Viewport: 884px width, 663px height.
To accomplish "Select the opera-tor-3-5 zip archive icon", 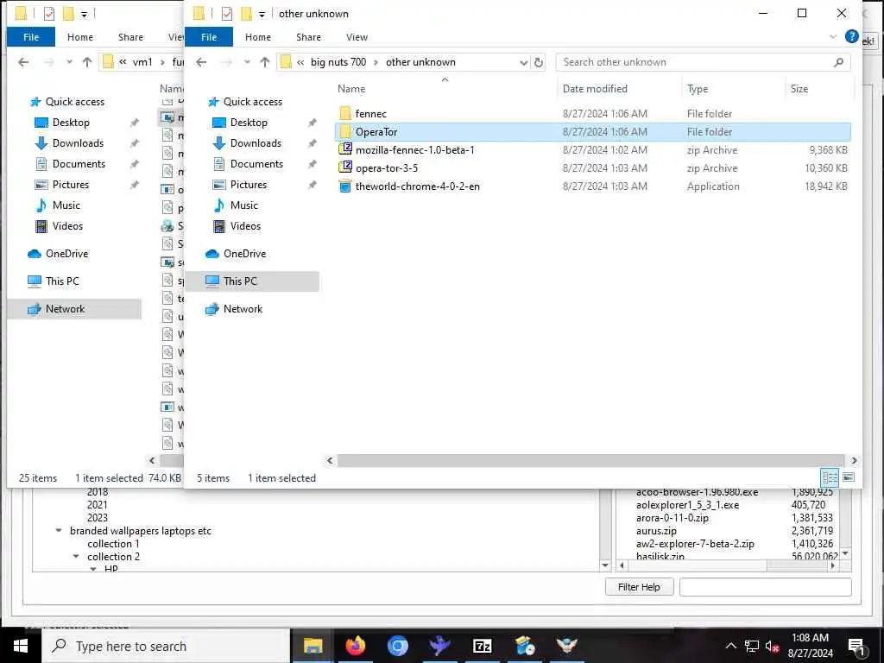I will pyautogui.click(x=345, y=168).
